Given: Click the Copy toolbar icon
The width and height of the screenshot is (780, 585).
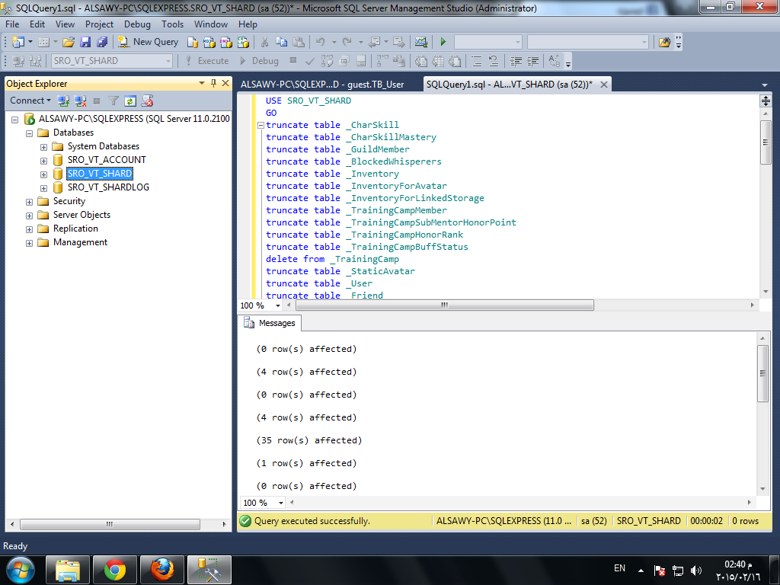Looking at the screenshot, I should pyautogui.click(x=282, y=43).
